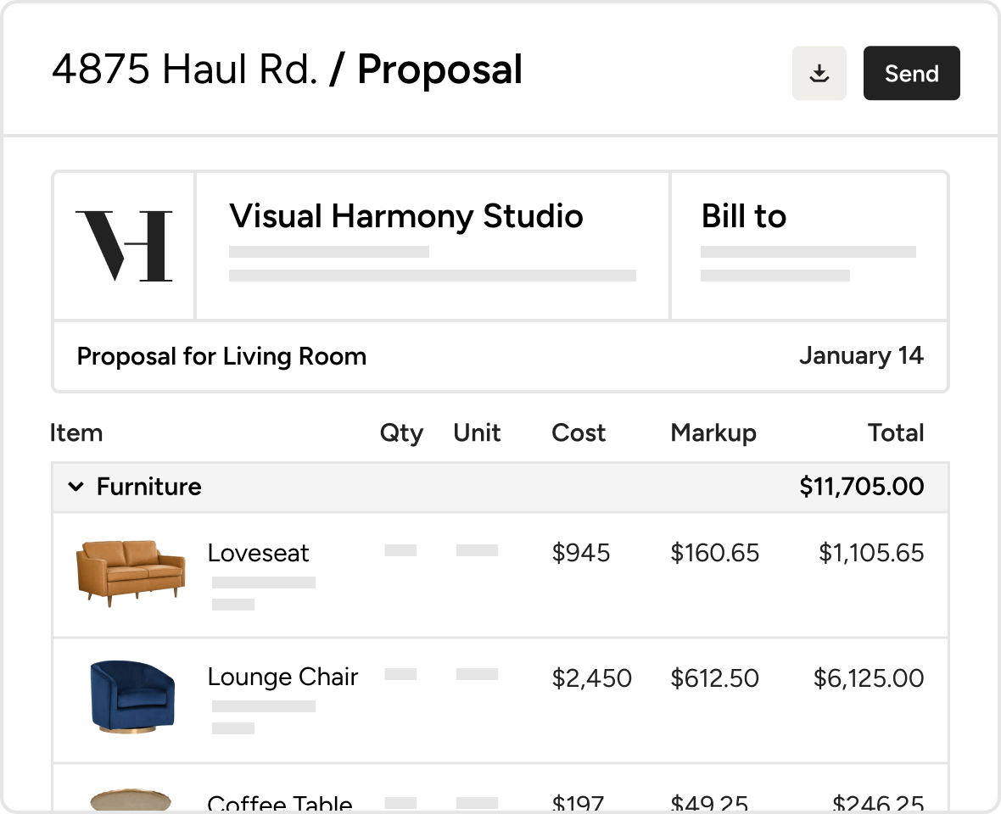Click the January 14 proposal date

tap(860, 355)
